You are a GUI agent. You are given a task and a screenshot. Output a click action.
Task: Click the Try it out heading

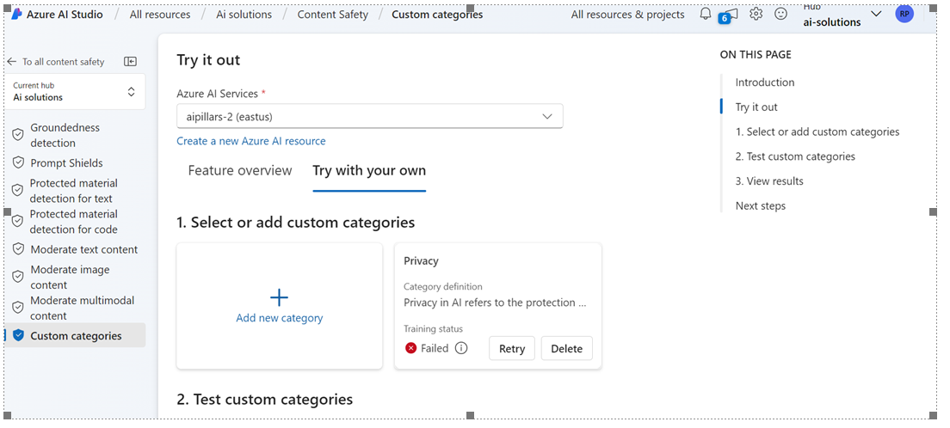click(208, 60)
